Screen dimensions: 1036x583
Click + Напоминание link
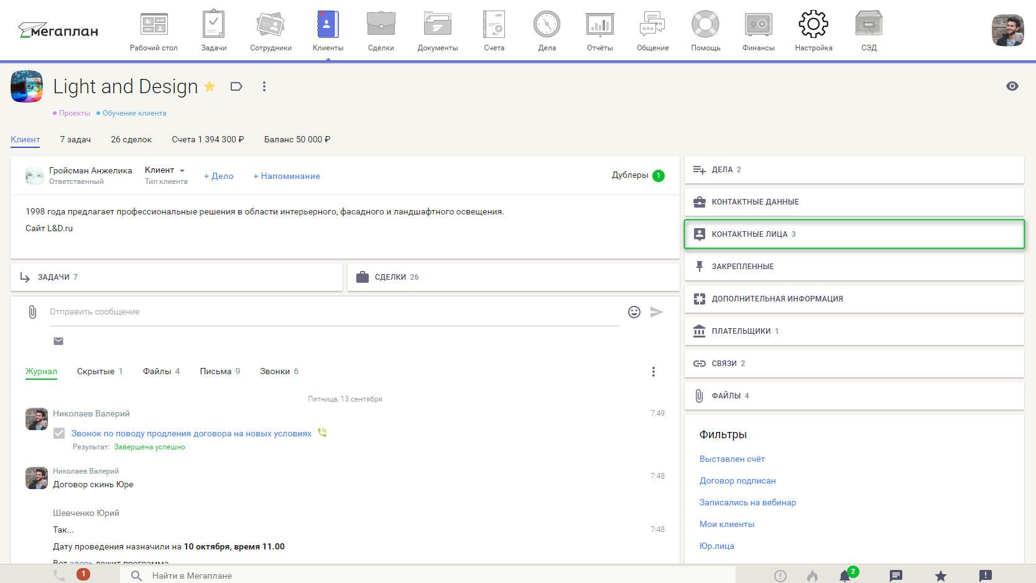[287, 176]
